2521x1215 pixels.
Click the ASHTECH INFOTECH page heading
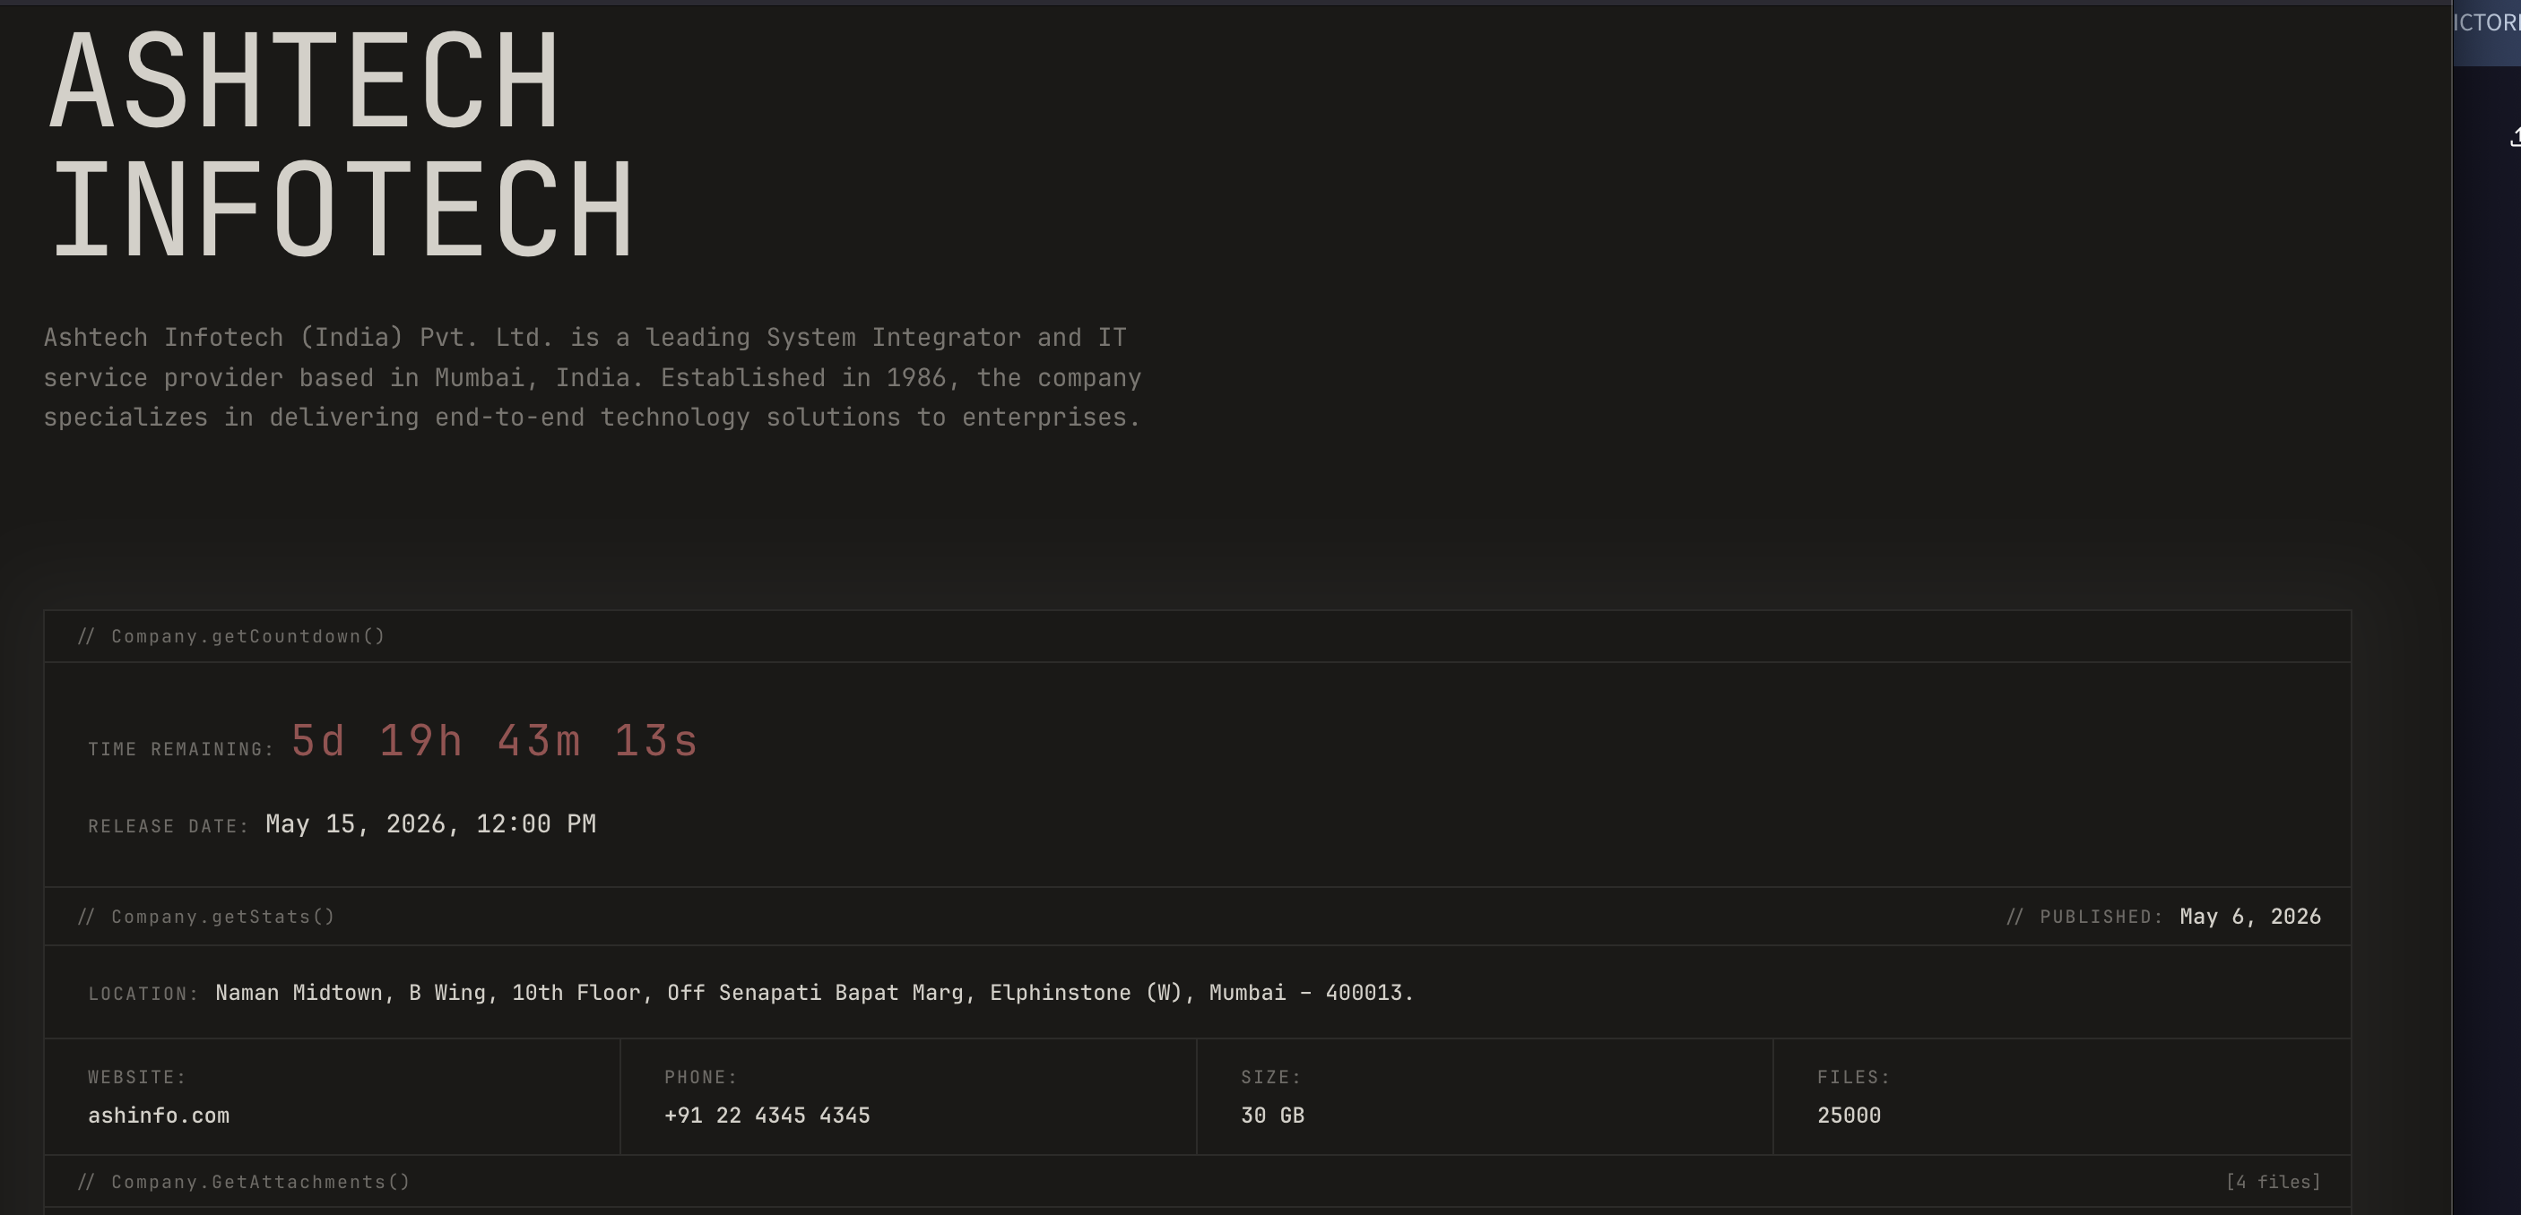coord(342,145)
